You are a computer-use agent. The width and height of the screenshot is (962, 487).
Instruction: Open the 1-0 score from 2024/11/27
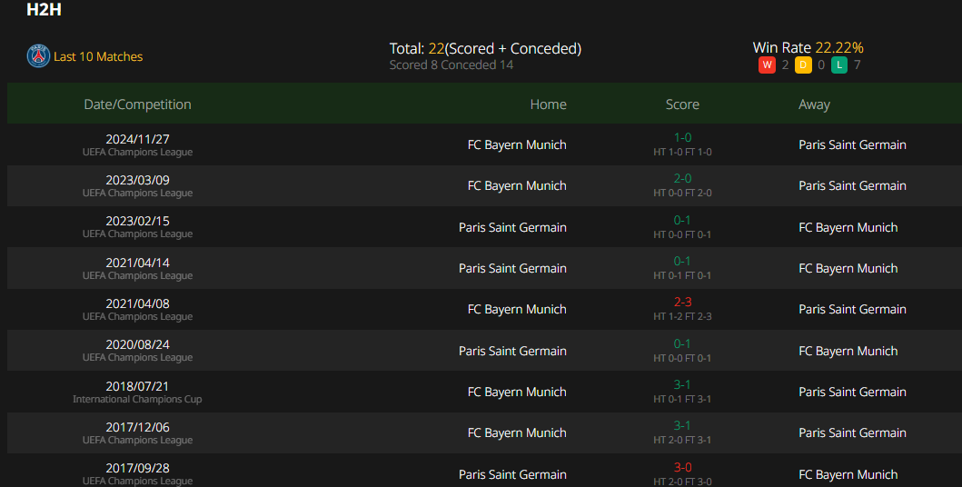pyautogui.click(x=682, y=138)
